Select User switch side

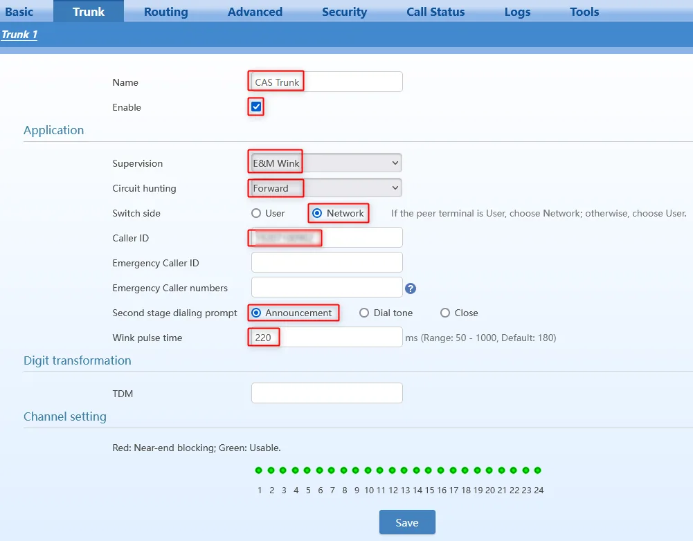coord(256,213)
